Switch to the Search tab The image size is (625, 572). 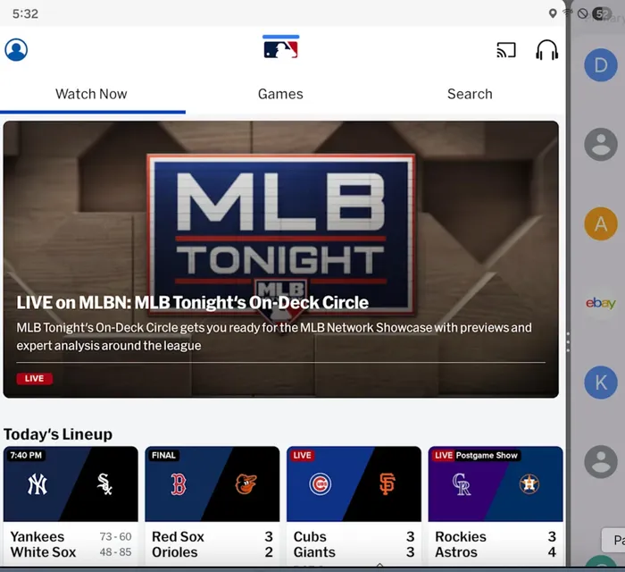click(470, 94)
